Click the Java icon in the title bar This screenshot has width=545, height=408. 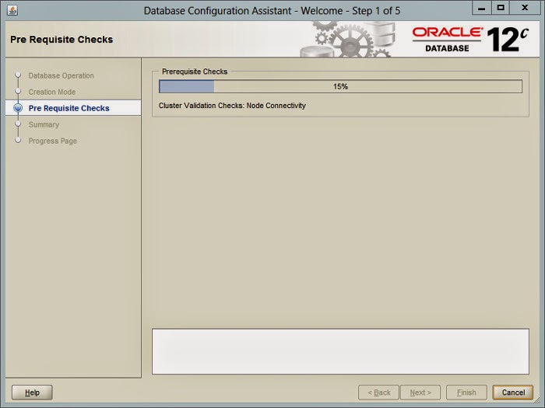tap(12, 10)
